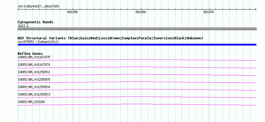
Task: Open transcript CADM2|NM_001256505
Action: 34,79
